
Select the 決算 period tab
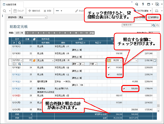tap(92, 33)
